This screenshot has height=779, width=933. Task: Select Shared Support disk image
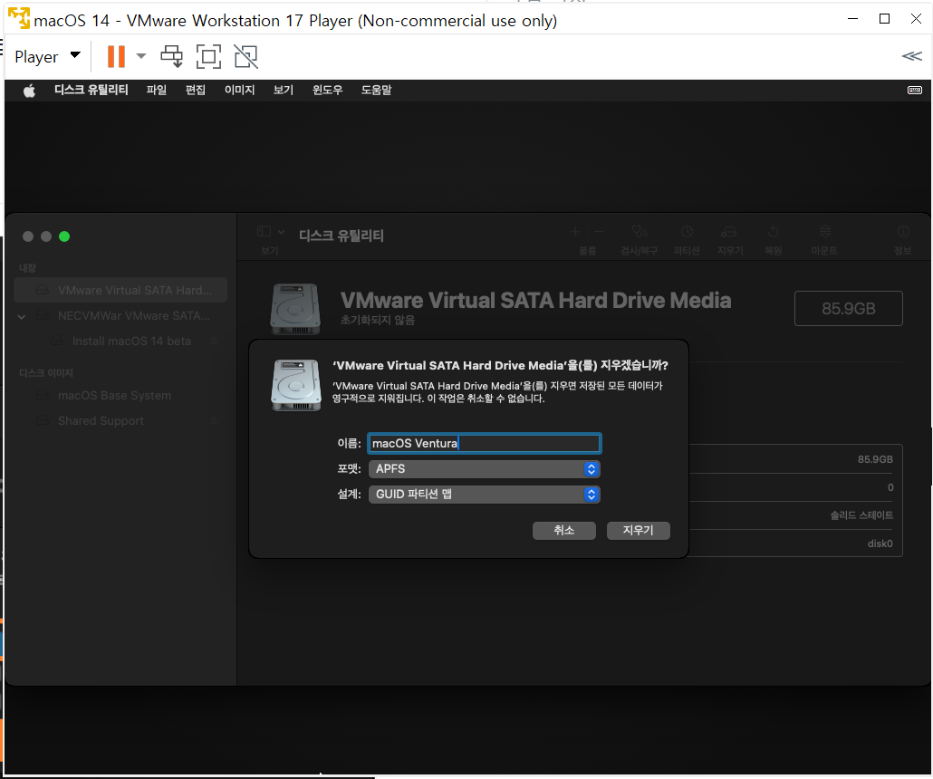click(101, 420)
